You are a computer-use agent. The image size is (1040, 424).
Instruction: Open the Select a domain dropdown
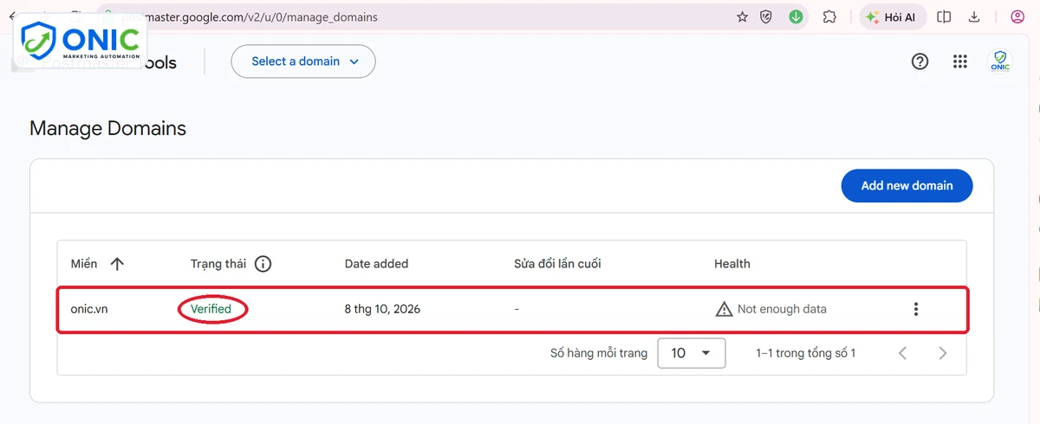point(303,61)
